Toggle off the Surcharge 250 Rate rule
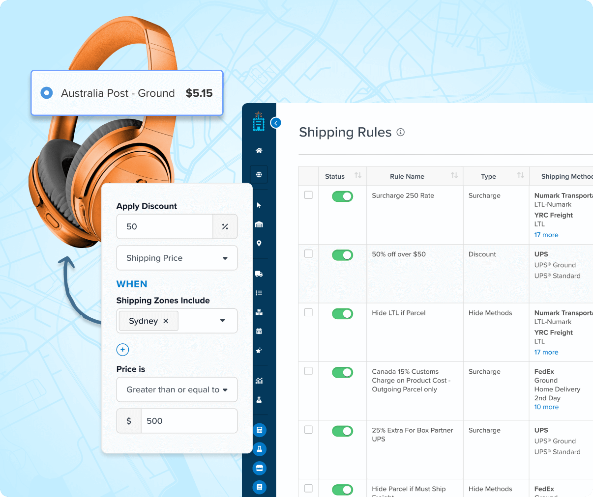Viewport: 593px width, 497px height. [x=342, y=196]
